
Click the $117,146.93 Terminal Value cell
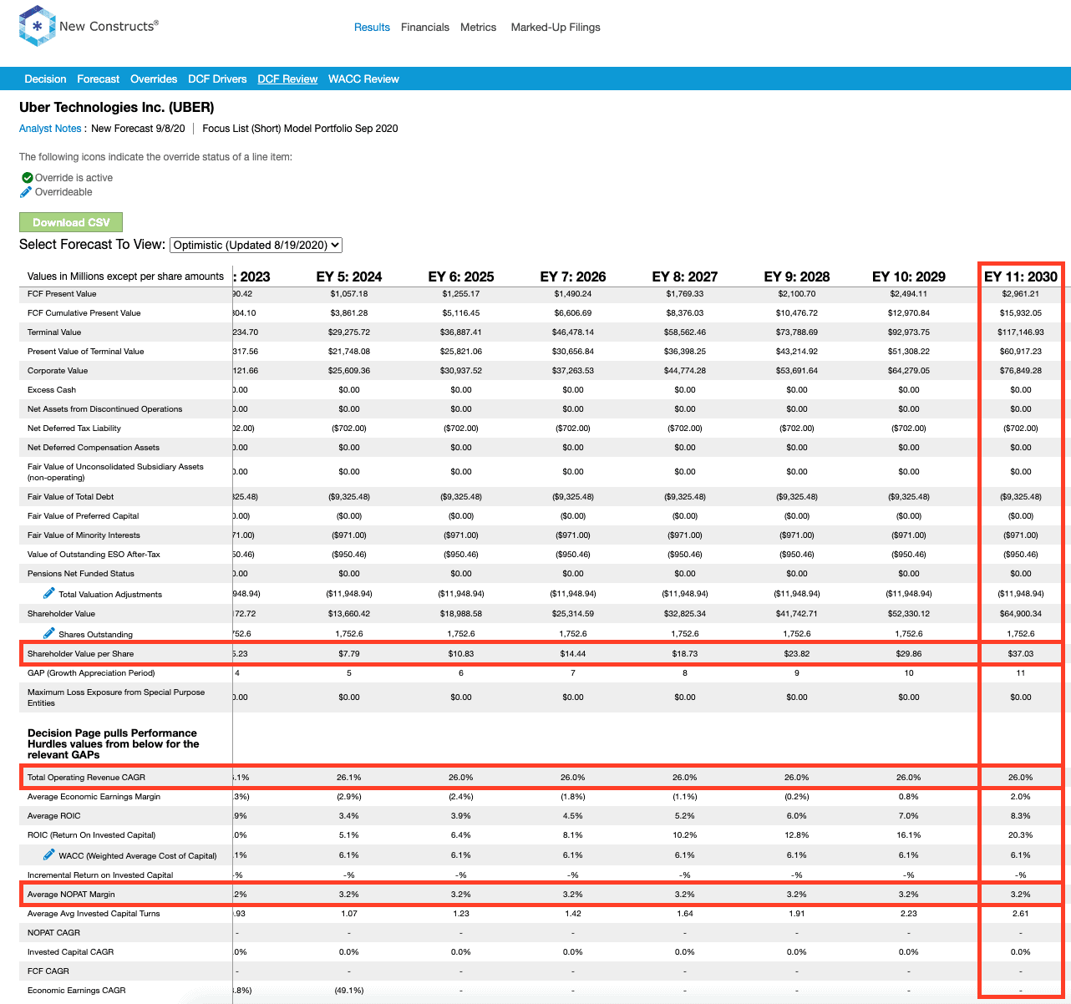point(1021,332)
